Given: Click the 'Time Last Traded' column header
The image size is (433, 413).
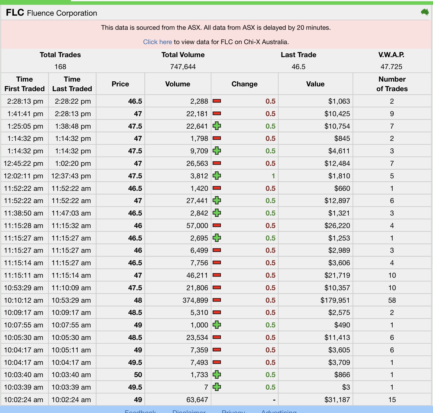Looking at the screenshot, I should tap(72, 84).
